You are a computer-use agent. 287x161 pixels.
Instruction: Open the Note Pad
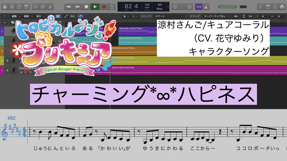(x=268, y=7)
